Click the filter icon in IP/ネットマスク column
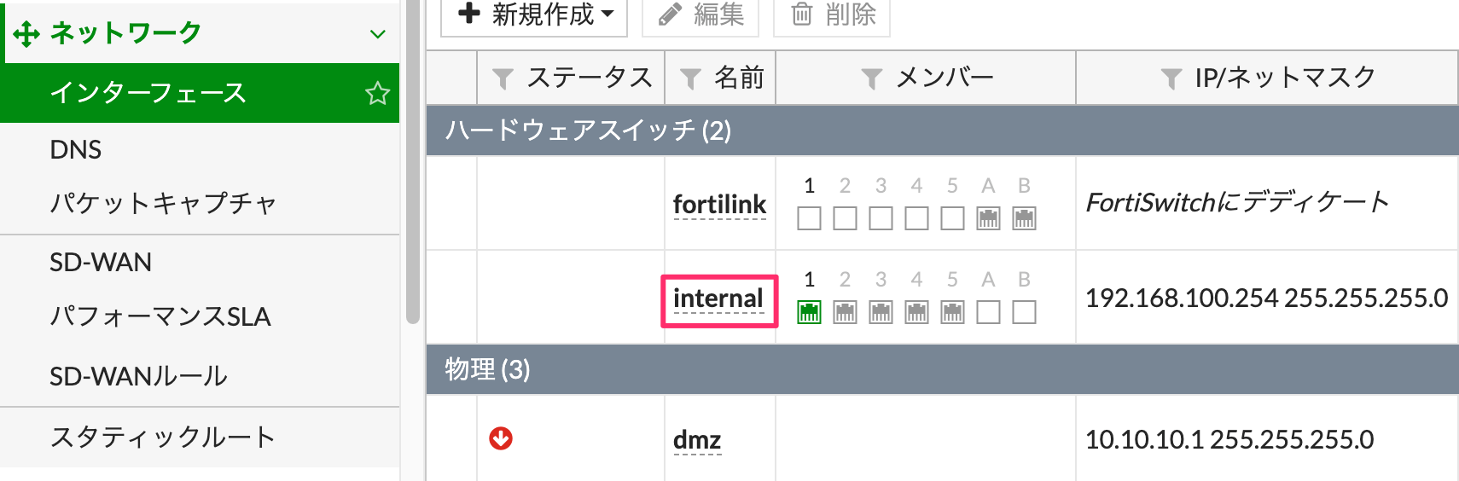 coord(1171,79)
